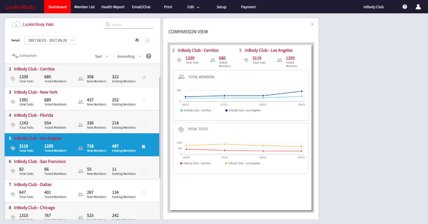Click the Total Tests stack icon for Cerritos row
Viewport: 428px width, 224px height.
click(13, 79)
